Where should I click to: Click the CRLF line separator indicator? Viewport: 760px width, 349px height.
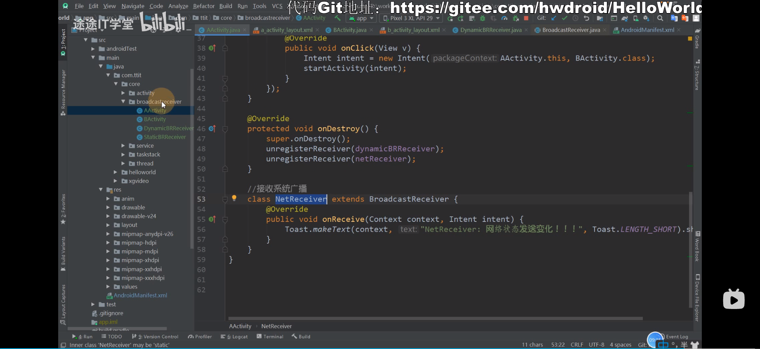pyautogui.click(x=577, y=345)
